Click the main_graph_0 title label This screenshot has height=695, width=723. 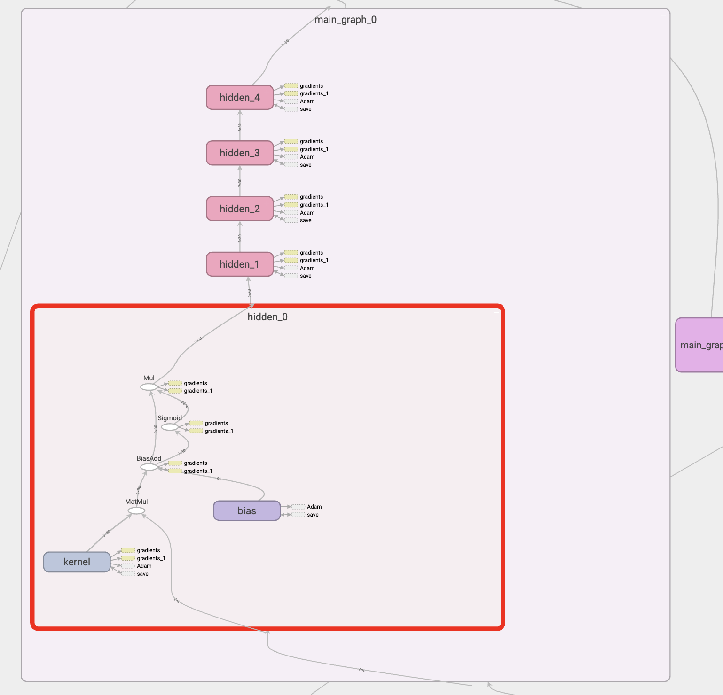pos(346,20)
